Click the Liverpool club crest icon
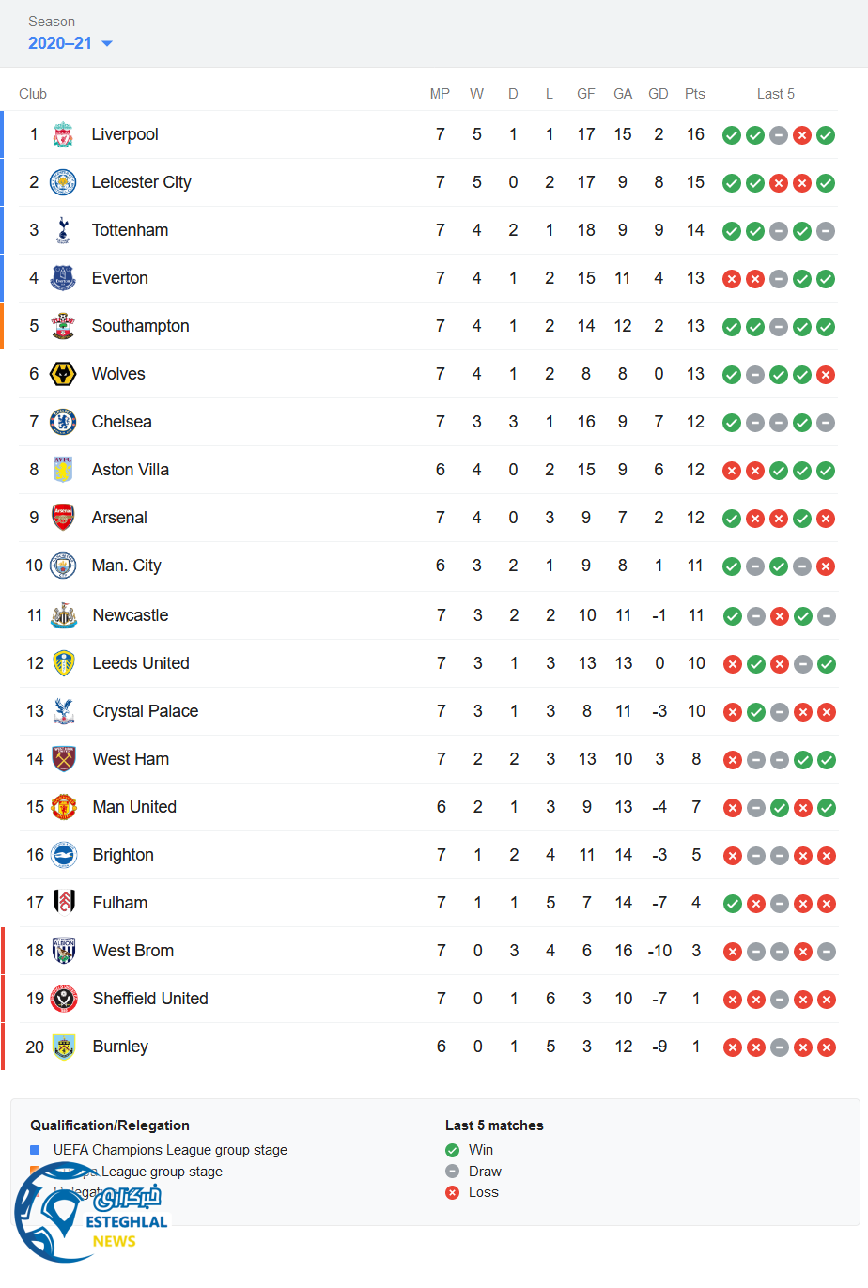The image size is (868, 1288). tap(63, 134)
